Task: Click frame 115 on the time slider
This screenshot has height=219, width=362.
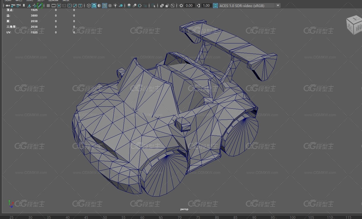Action: pyautogui.click(x=348, y=217)
